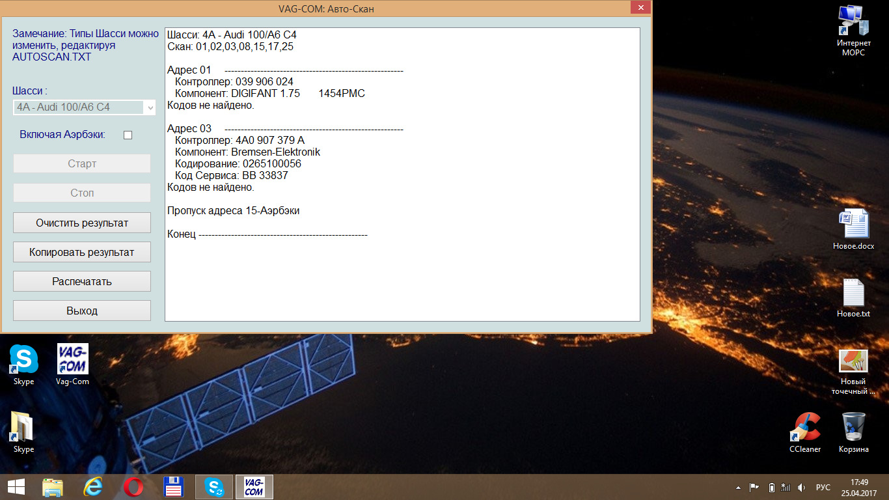Screen dimensions: 889x500
Task: Open the Windows Start button
Action: click(16, 487)
